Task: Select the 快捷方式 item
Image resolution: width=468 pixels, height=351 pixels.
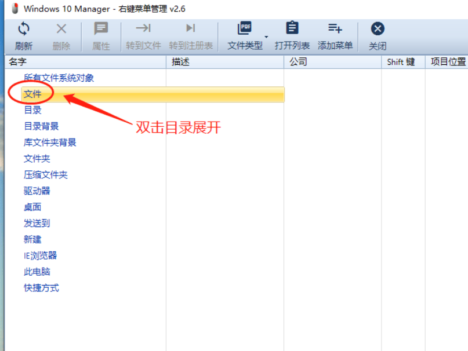Action: [x=41, y=288]
